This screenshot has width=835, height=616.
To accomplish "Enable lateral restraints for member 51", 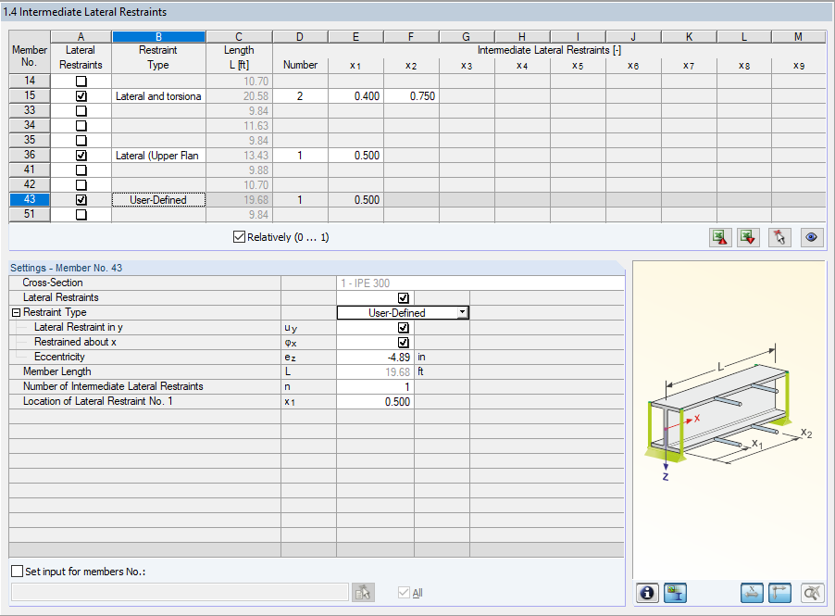I will tap(81, 215).
